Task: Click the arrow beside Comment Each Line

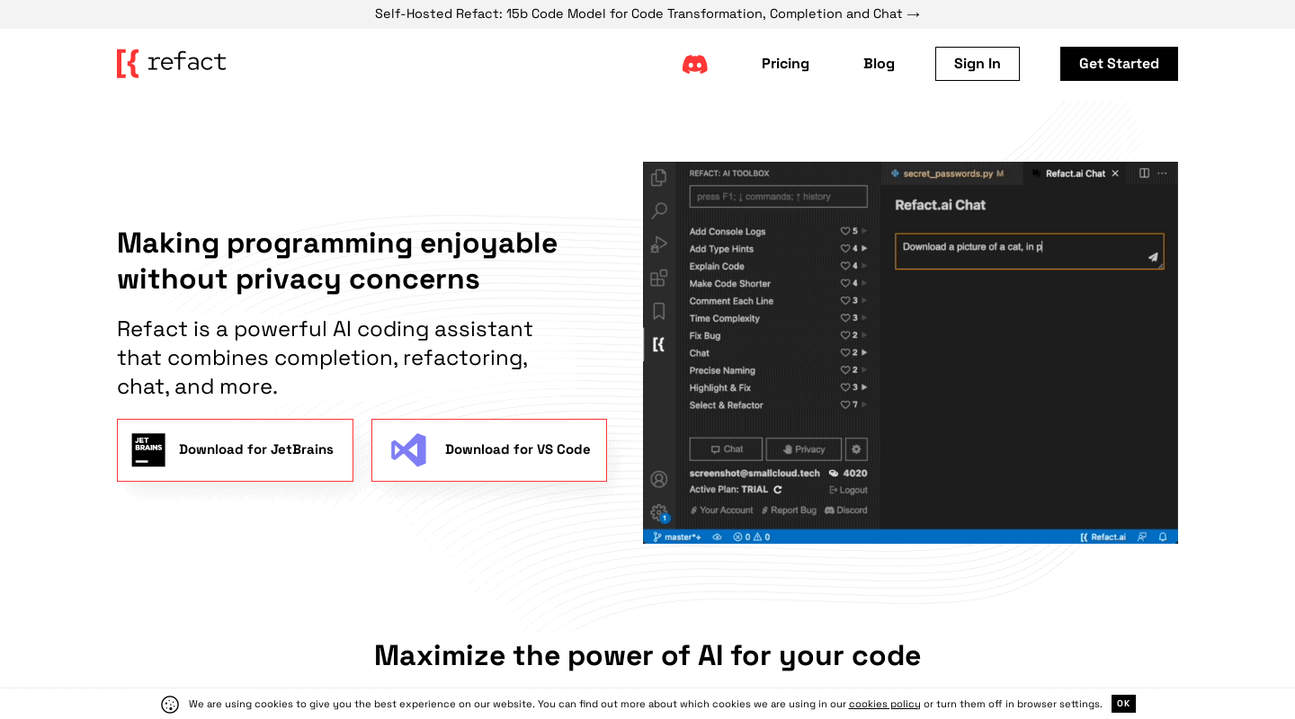Action: (x=864, y=301)
